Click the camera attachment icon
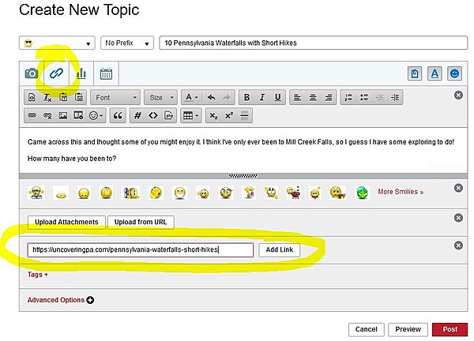The width and height of the screenshot is (474, 341). click(x=31, y=73)
